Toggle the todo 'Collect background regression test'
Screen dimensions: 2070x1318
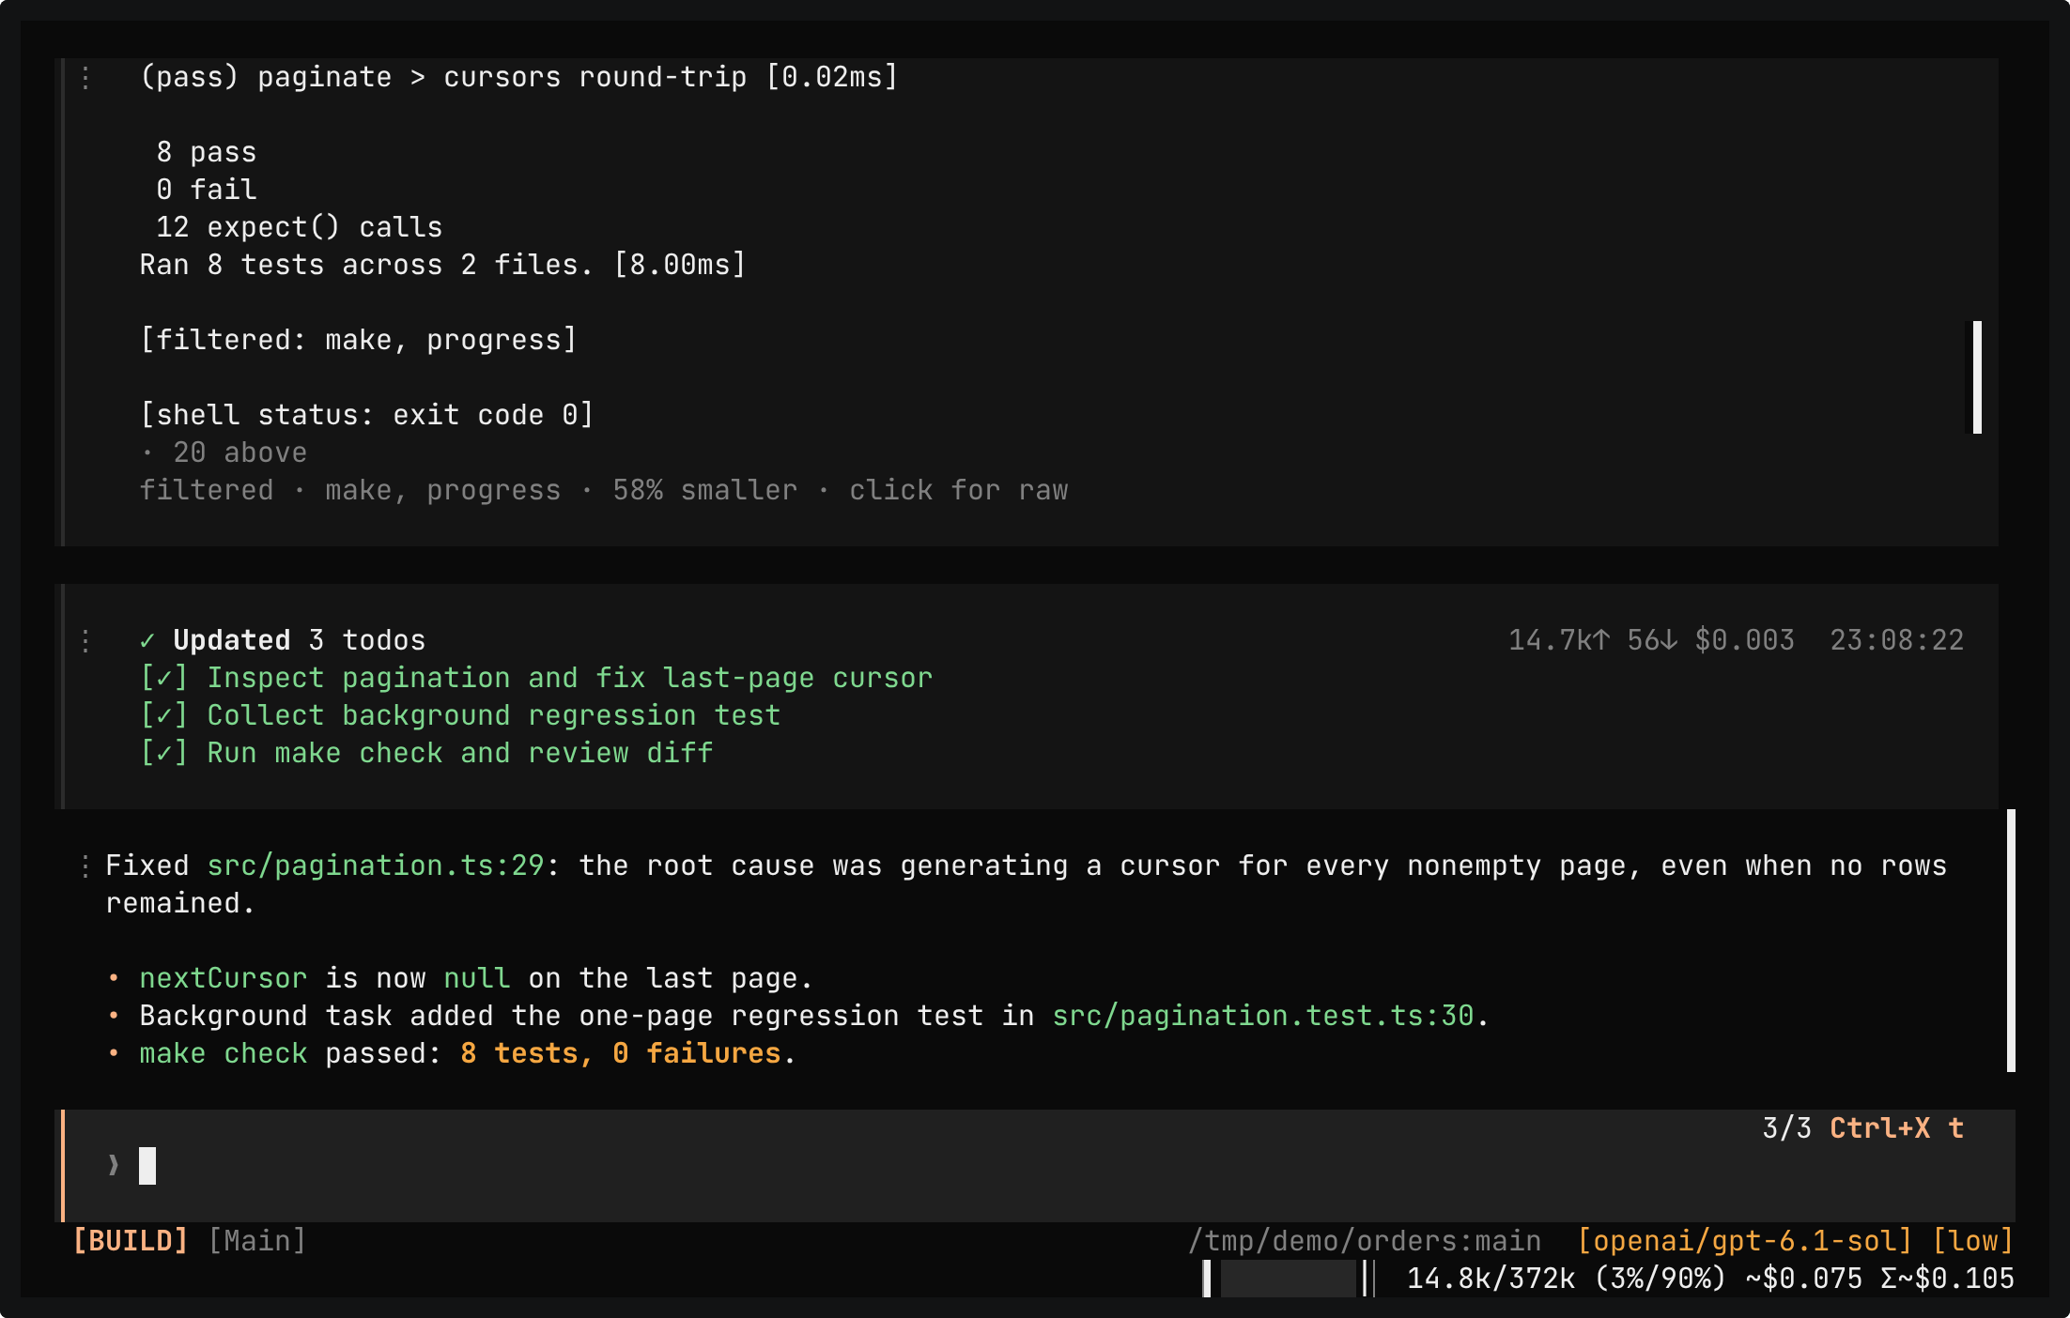pos(460,715)
